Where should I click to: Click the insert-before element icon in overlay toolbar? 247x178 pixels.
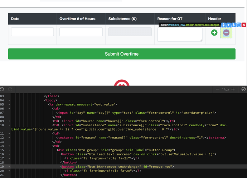[223, 25]
